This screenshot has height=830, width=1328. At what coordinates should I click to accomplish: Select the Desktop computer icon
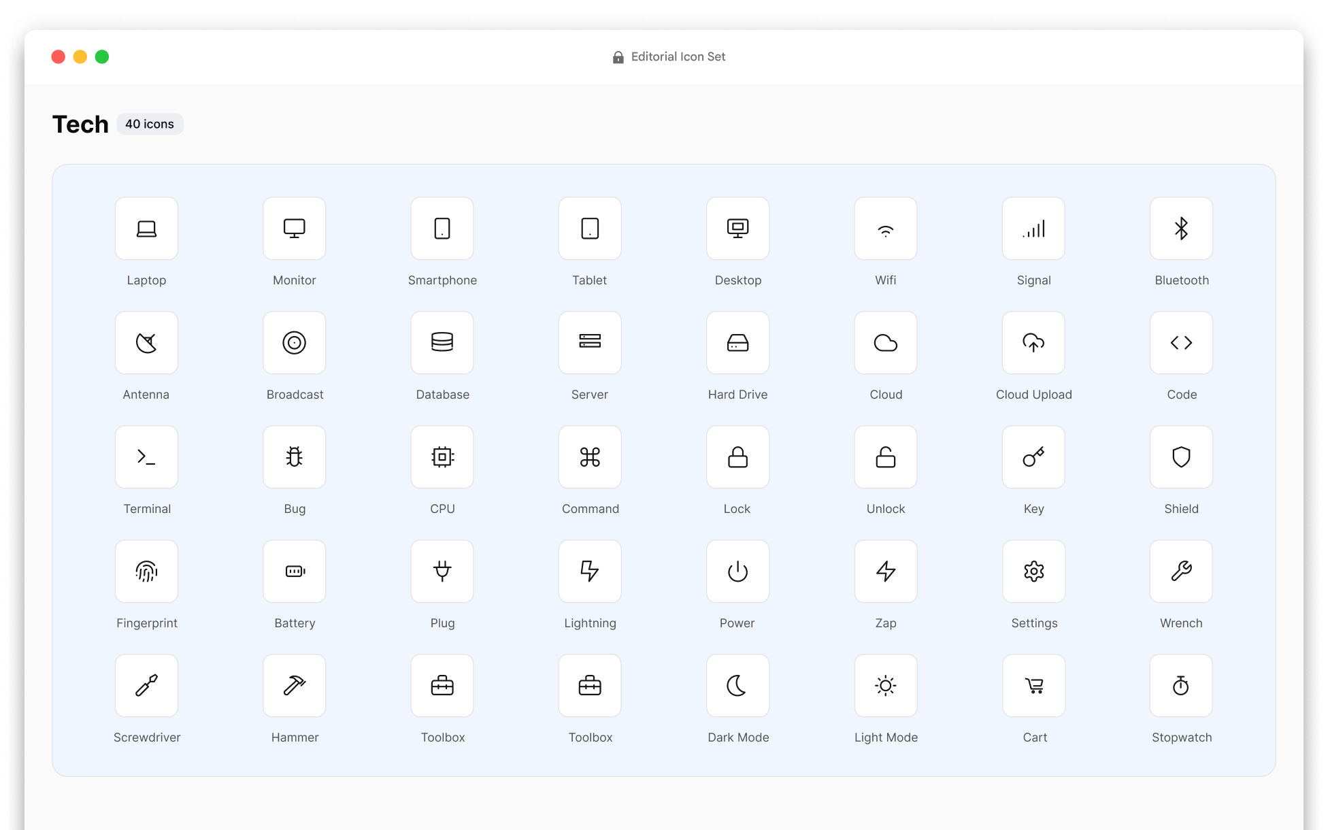[x=738, y=229]
